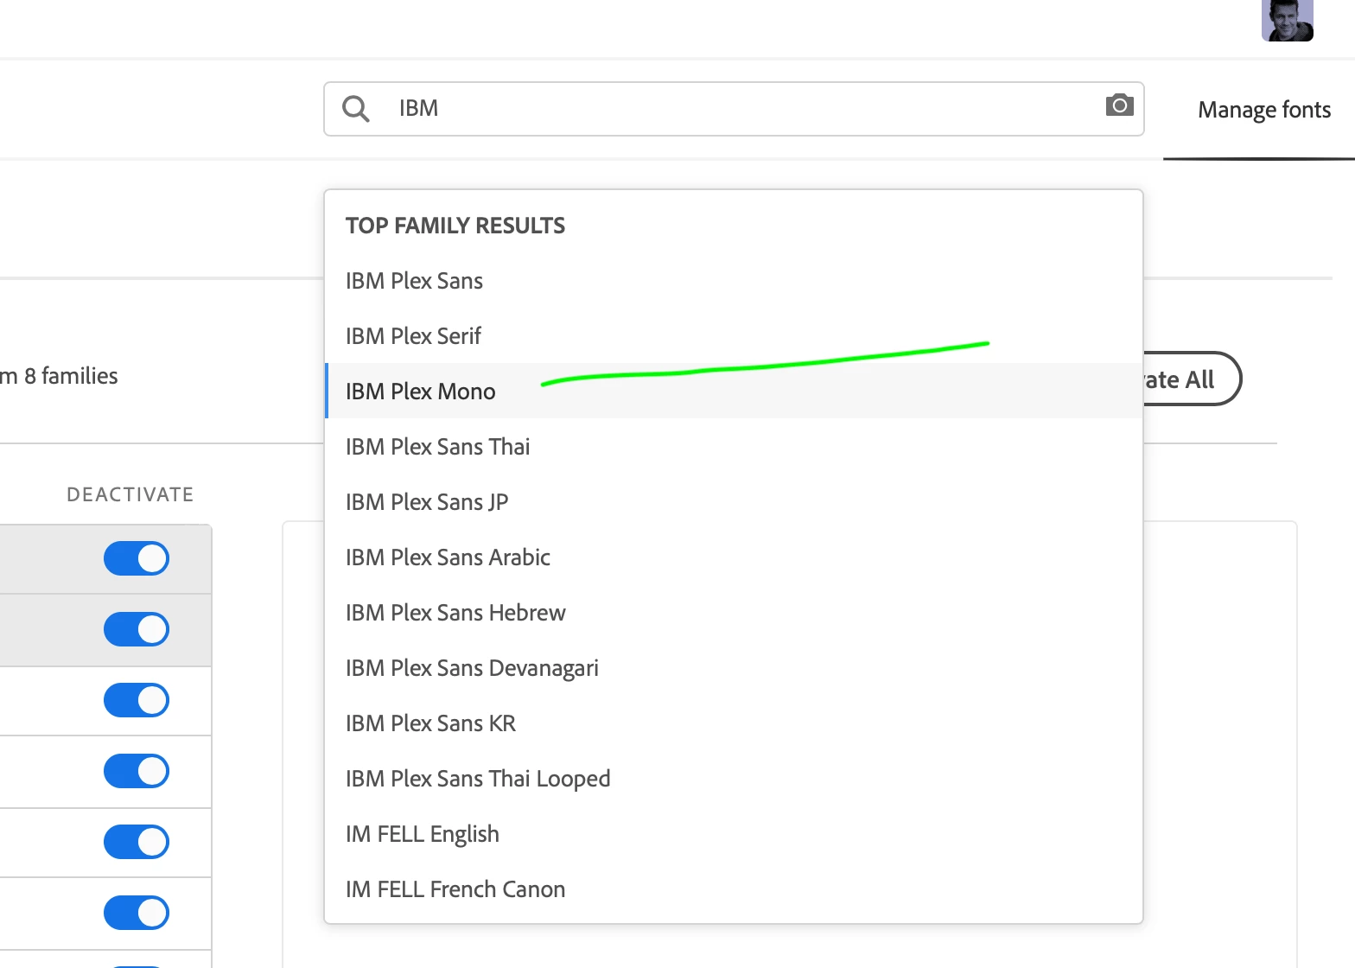The image size is (1355, 968).
Task: Toggle off the sixth deactivate switch
Action: 137,913
